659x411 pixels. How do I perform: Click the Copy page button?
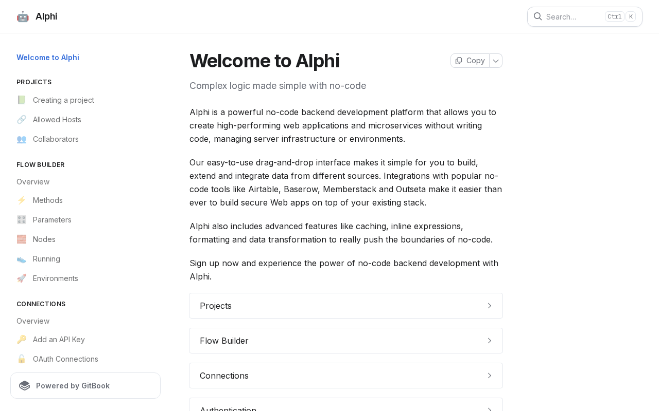coord(470,61)
